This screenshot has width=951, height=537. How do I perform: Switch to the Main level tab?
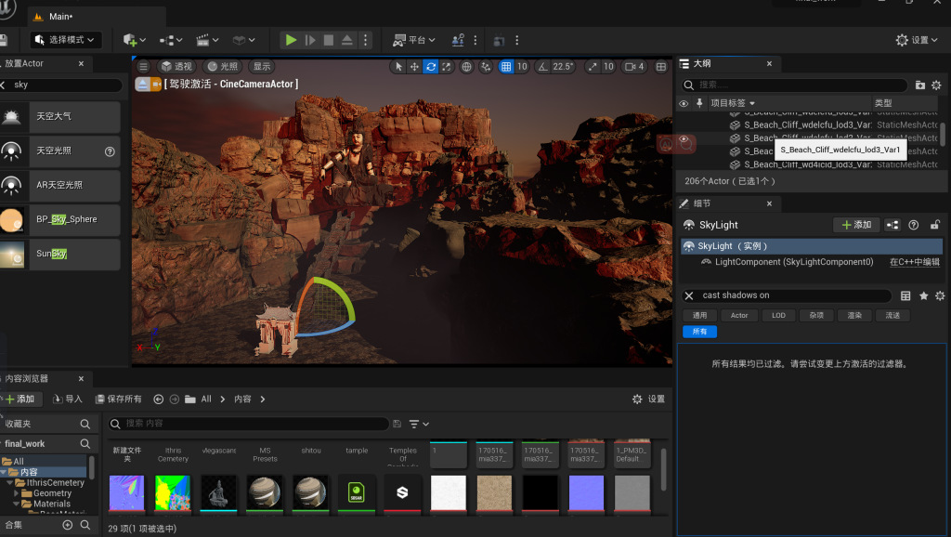[60, 17]
